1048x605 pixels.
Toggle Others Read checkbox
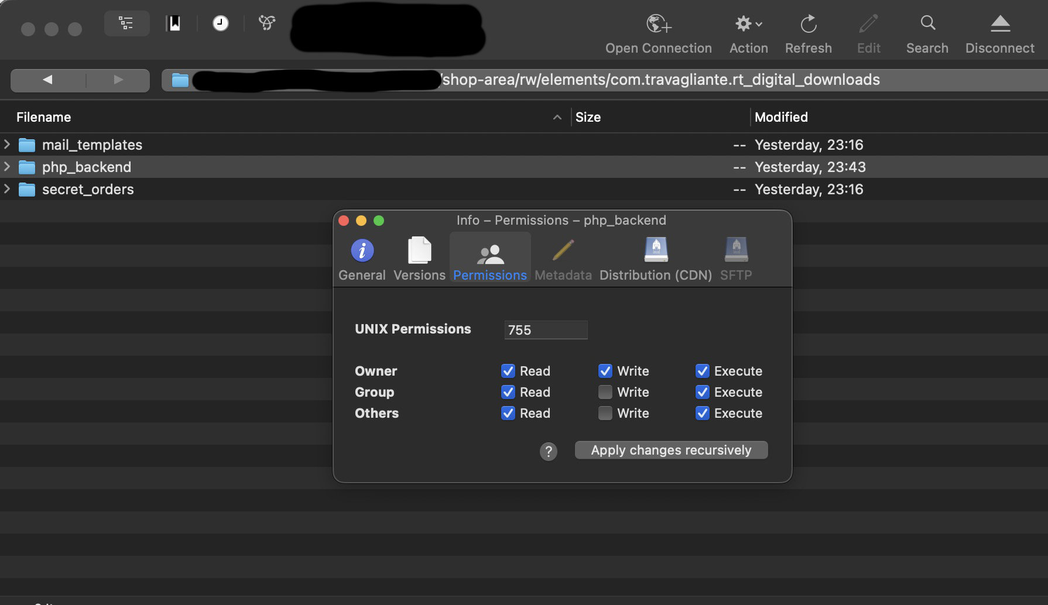click(508, 413)
